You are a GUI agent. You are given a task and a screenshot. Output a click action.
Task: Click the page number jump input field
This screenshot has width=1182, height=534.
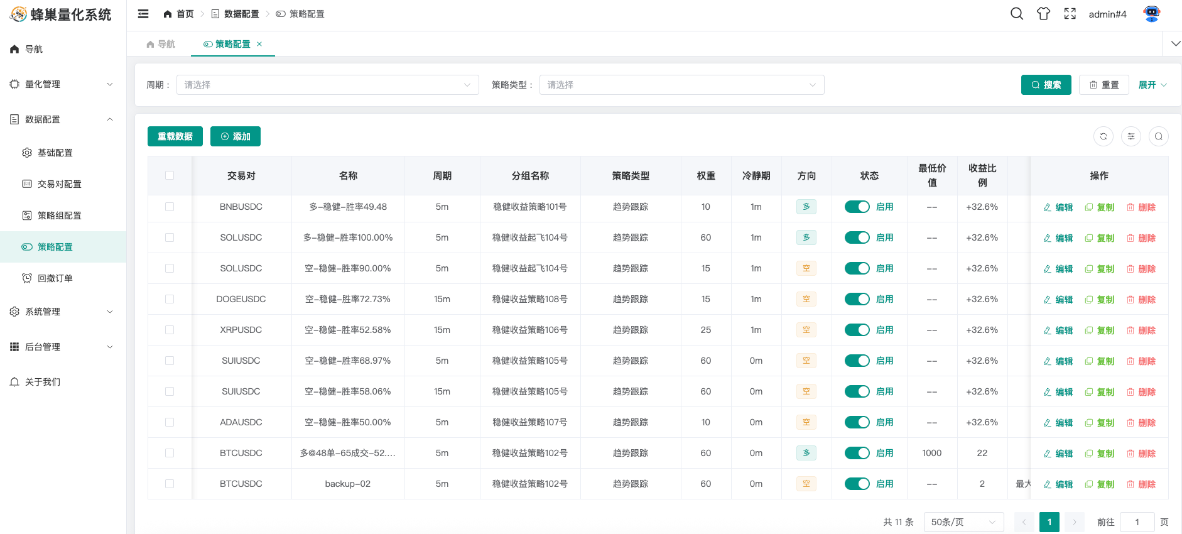pos(1137,522)
